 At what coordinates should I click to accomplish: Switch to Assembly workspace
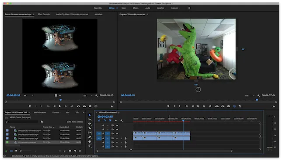click(97, 8)
